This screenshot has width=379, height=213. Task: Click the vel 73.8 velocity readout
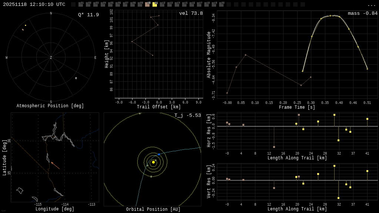tap(191, 13)
